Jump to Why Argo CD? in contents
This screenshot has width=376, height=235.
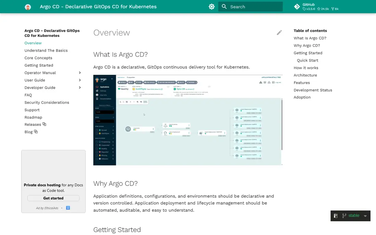pyautogui.click(x=307, y=45)
